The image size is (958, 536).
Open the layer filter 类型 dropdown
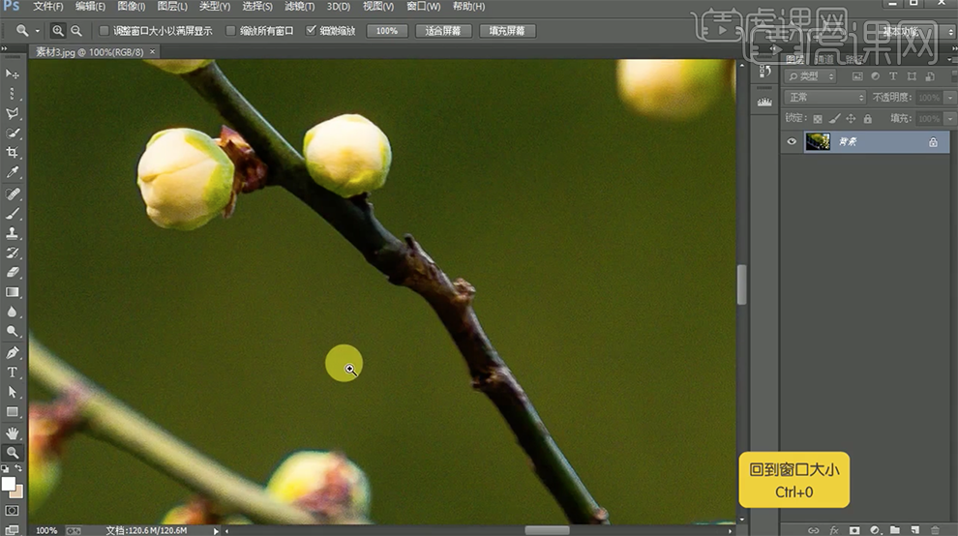pyautogui.click(x=811, y=76)
